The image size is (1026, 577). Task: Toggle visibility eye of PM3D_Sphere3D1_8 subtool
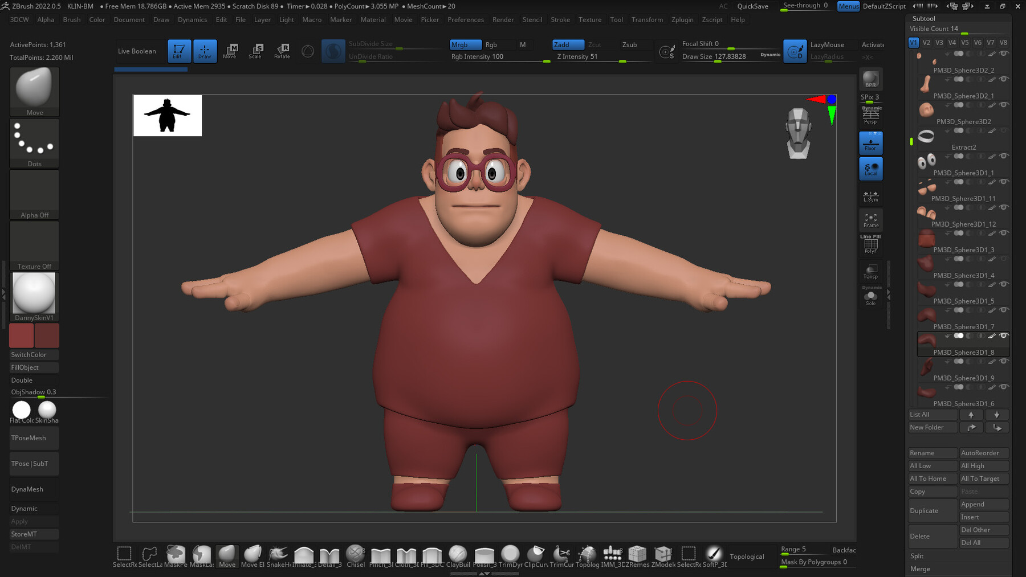[x=1004, y=335]
